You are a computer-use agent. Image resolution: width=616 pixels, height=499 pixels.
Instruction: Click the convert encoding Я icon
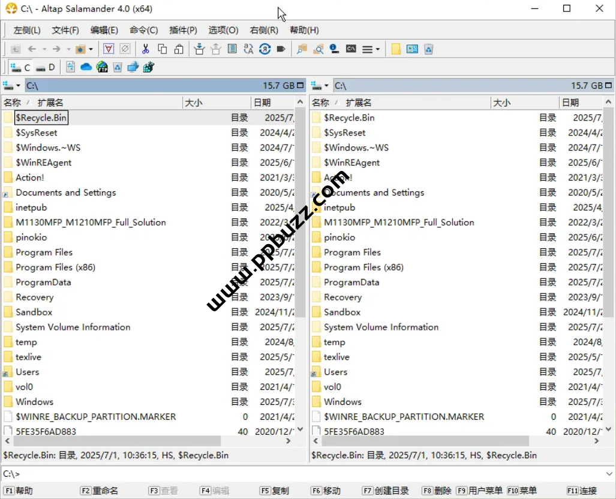click(265, 49)
